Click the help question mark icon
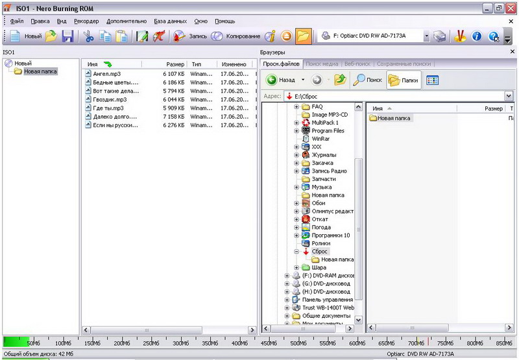The height and width of the screenshot is (360, 519). [x=494, y=36]
